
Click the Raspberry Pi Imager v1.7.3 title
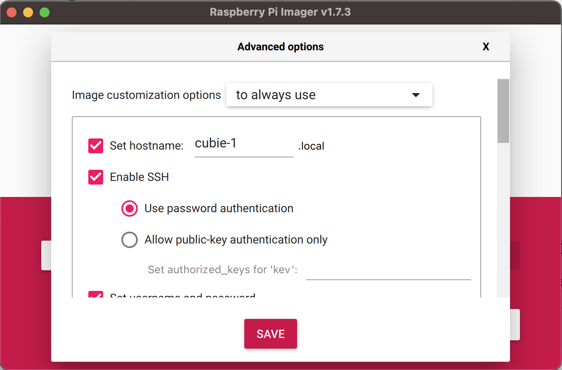(280, 12)
